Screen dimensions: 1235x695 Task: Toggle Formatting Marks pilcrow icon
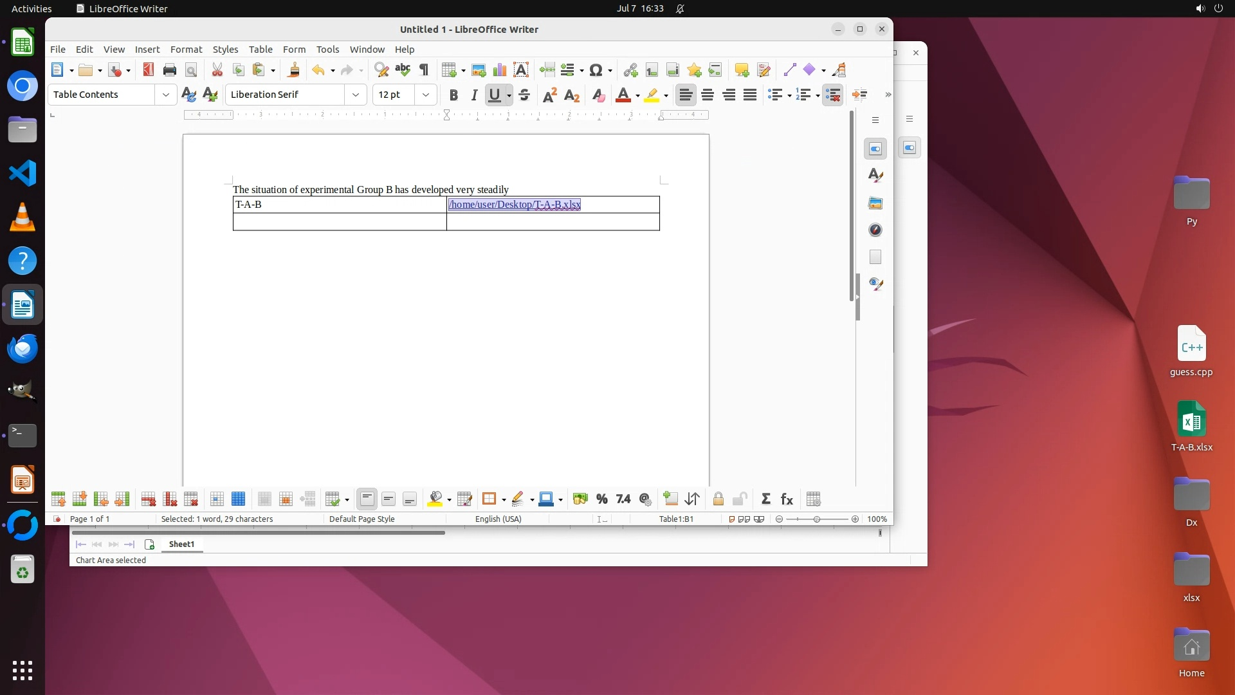point(424,70)
